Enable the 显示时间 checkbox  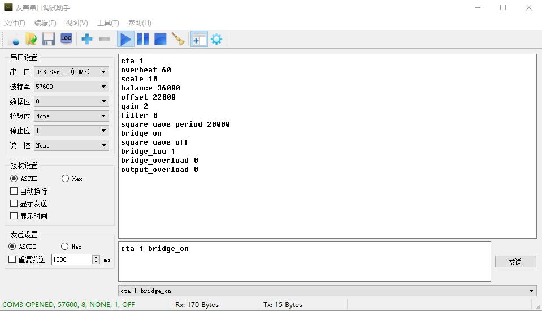tap(14, 216)
